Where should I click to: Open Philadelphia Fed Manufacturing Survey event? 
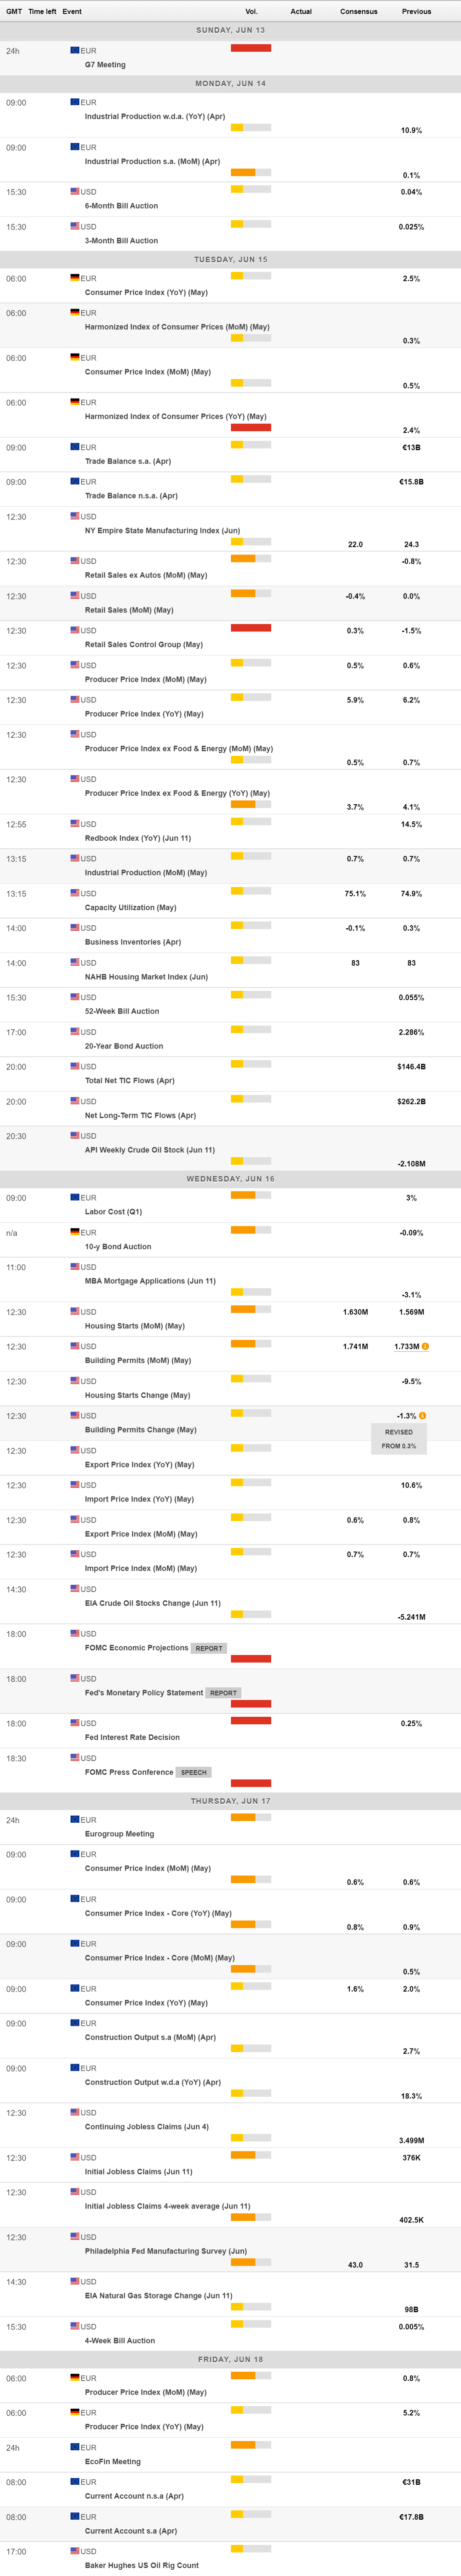click(x=166, y=2251)
